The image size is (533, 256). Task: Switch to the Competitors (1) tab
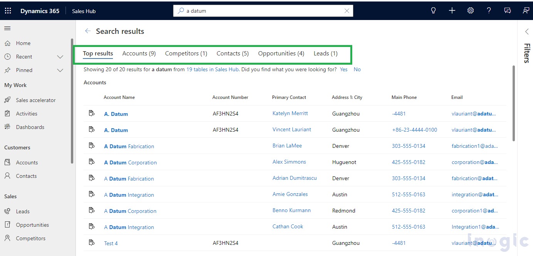pos(186,54)
